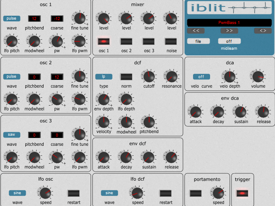Click the dcf cutoff knob

[x=149, y=76]
